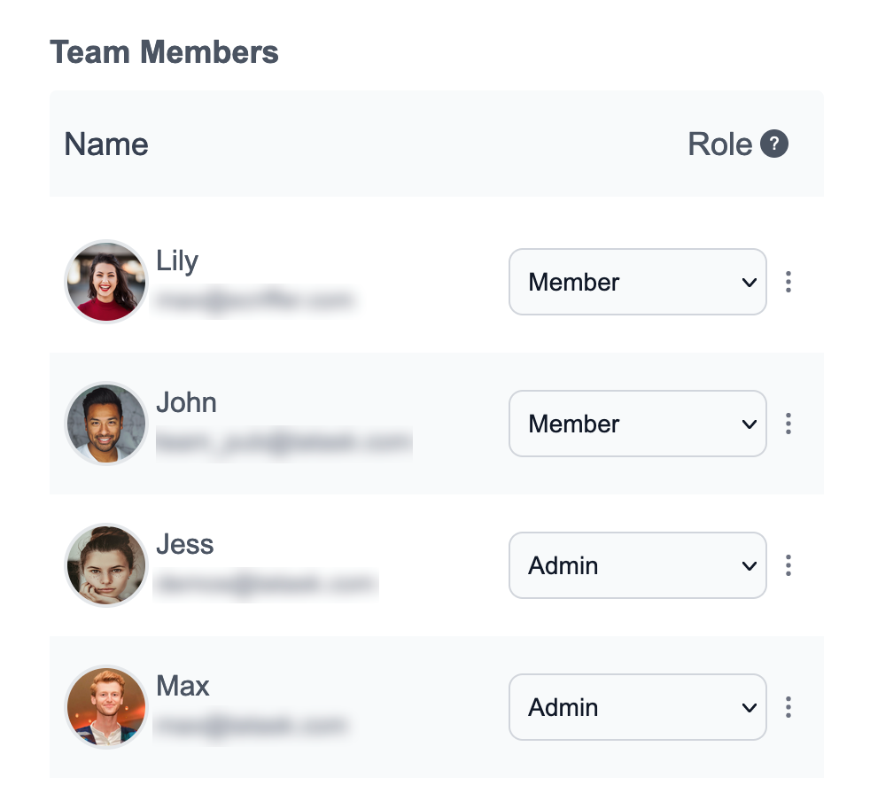Open the three-dot menu for Max
Viewport: 870px width, 801px height.
788,707
